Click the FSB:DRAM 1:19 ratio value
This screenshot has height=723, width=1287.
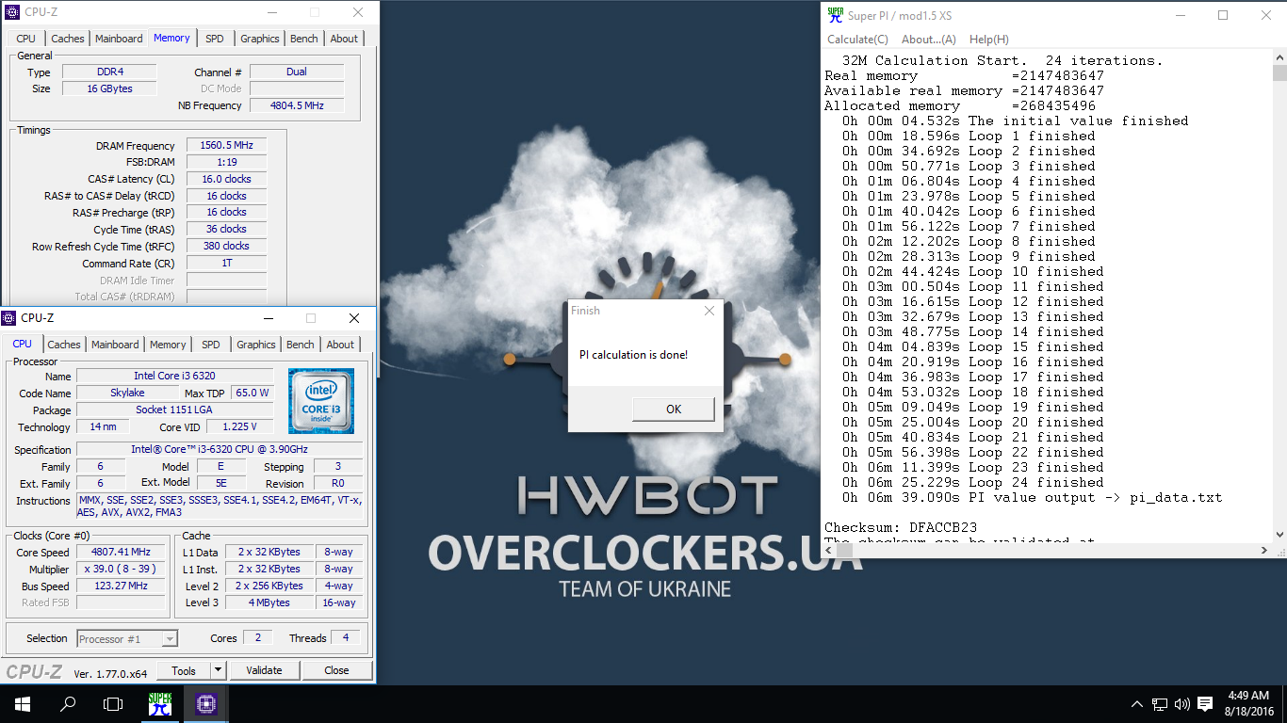[x=226, y=162]
